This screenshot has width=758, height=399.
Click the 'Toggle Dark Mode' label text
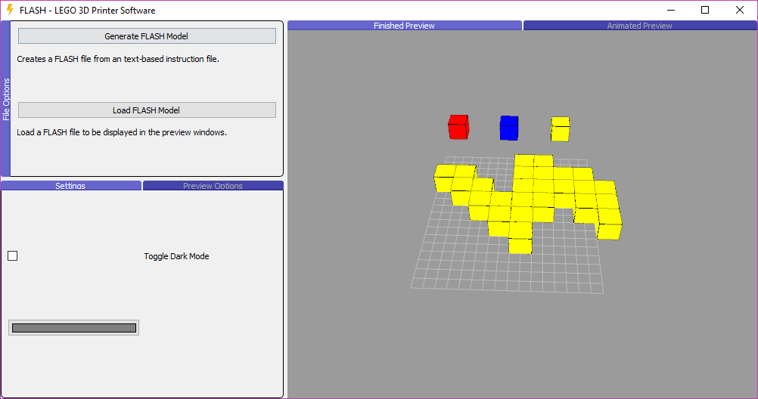click(x=176, y=256)
